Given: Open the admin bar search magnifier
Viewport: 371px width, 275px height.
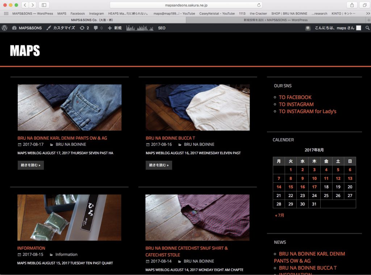Looking at the screenshot, I should (x=367, y=28).
